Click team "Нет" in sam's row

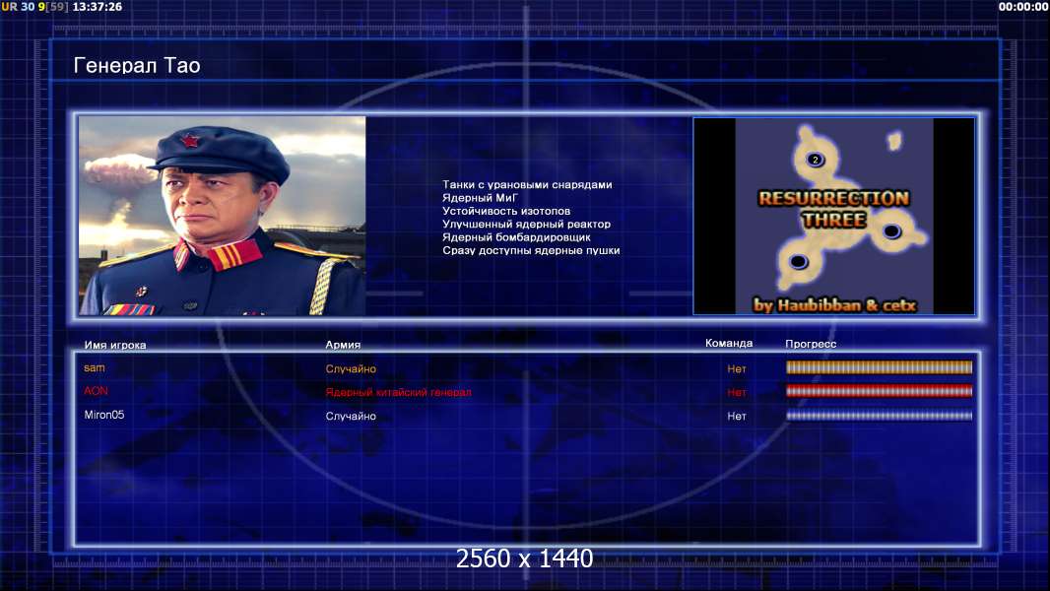[x=737, y=368]
